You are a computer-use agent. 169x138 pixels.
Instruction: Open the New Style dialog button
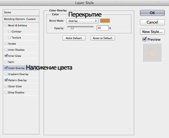(152, 32)
